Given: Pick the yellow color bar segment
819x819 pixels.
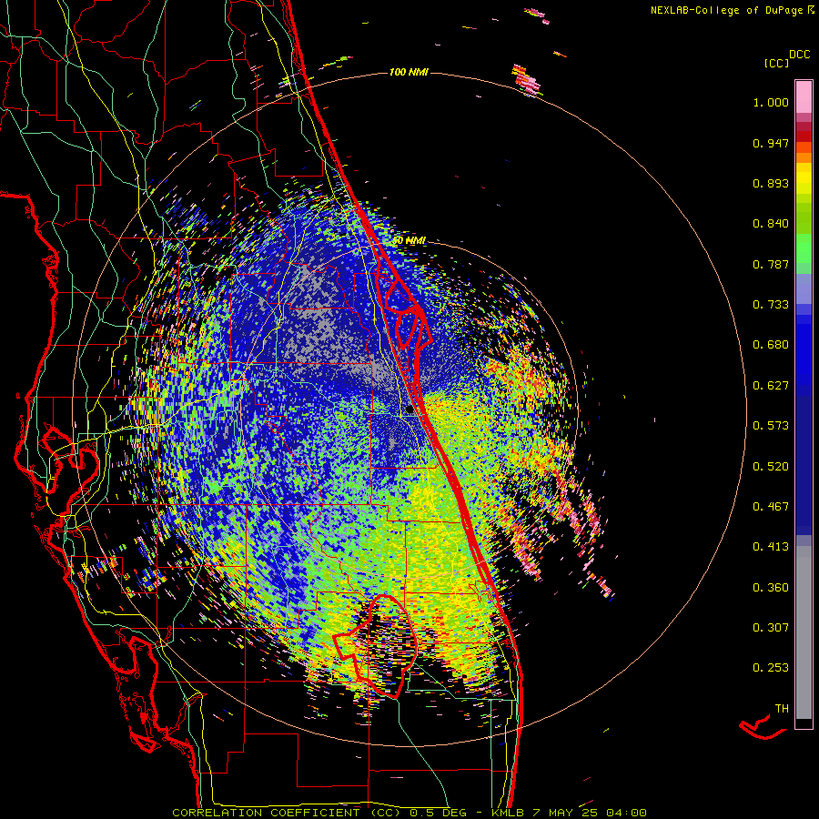Looking at the screenshot, I should pyautogui.click(x=804, y=178).
